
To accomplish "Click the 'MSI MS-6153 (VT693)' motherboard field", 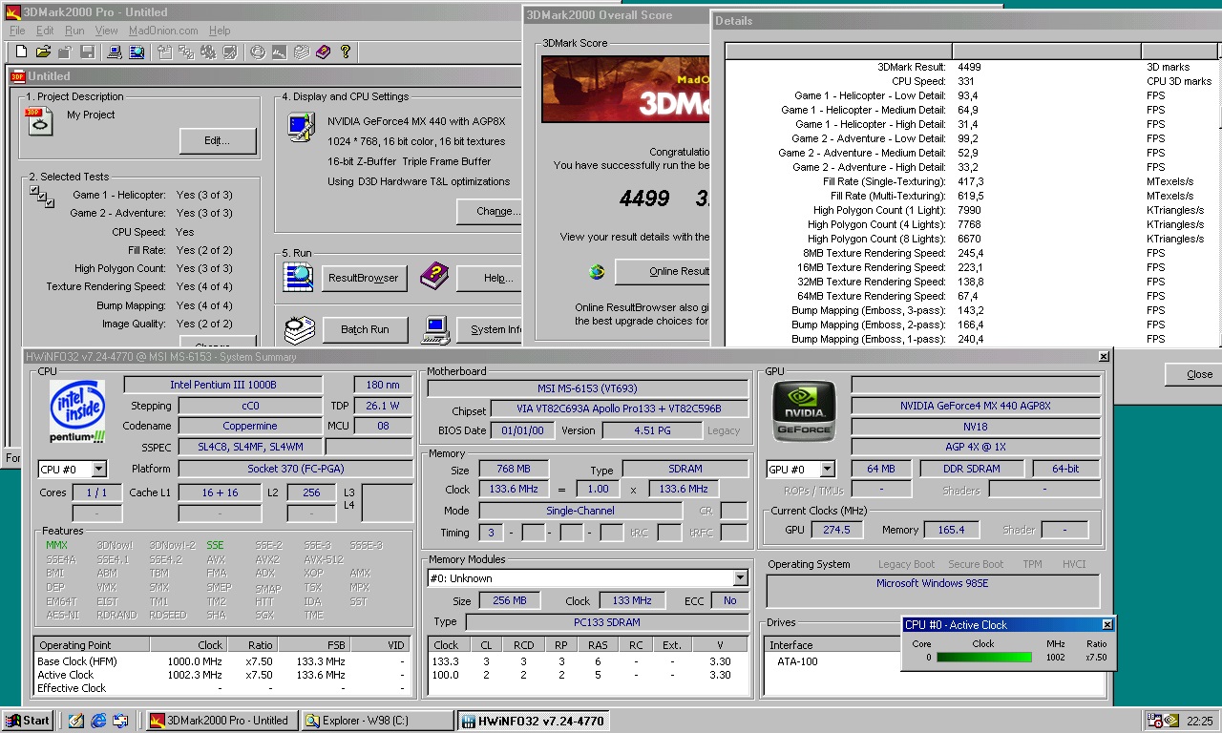I will (587, 388).
